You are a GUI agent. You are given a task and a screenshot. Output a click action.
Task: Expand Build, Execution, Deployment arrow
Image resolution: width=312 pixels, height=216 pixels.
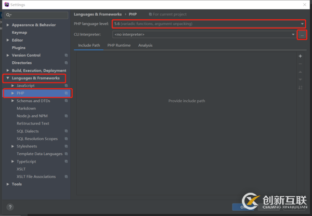[x=8, y=70]
